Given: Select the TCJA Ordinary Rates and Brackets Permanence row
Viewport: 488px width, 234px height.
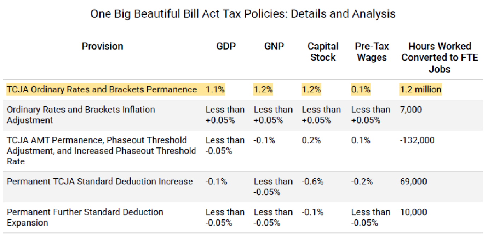Looking at the screenshot, I should [243, 90].
